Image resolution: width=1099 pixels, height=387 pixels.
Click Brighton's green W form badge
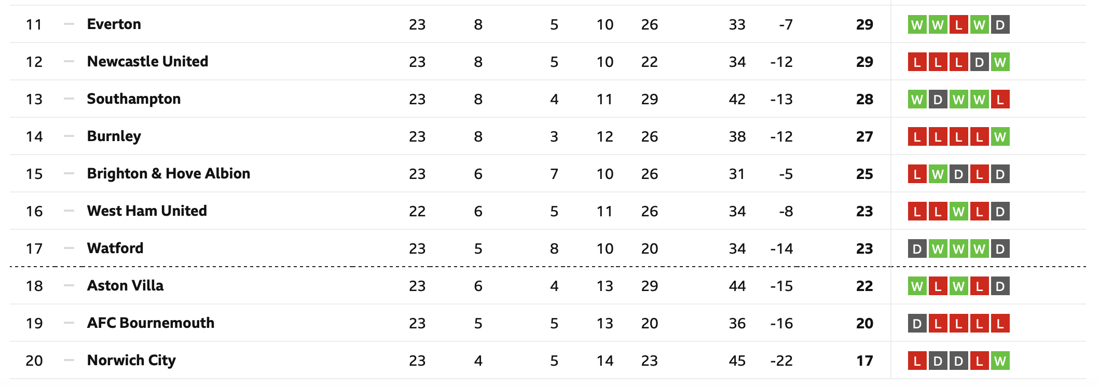[938, 174]
